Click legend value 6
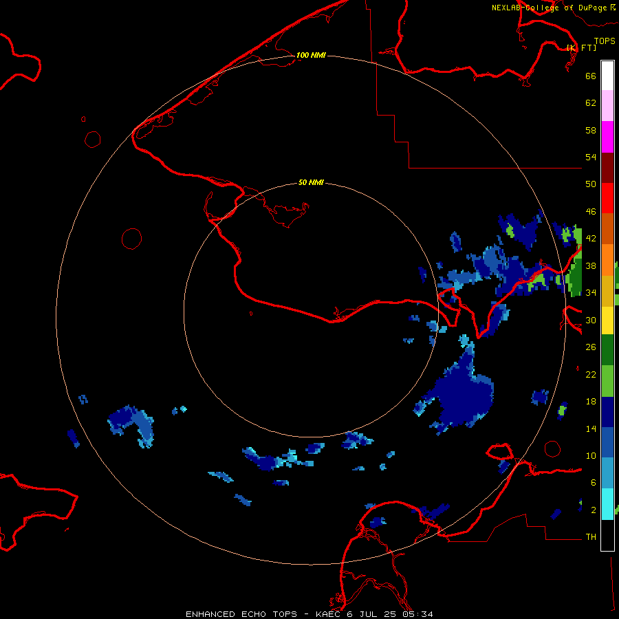This screenshot has height=619, width=619. click(x=593, y=482)
